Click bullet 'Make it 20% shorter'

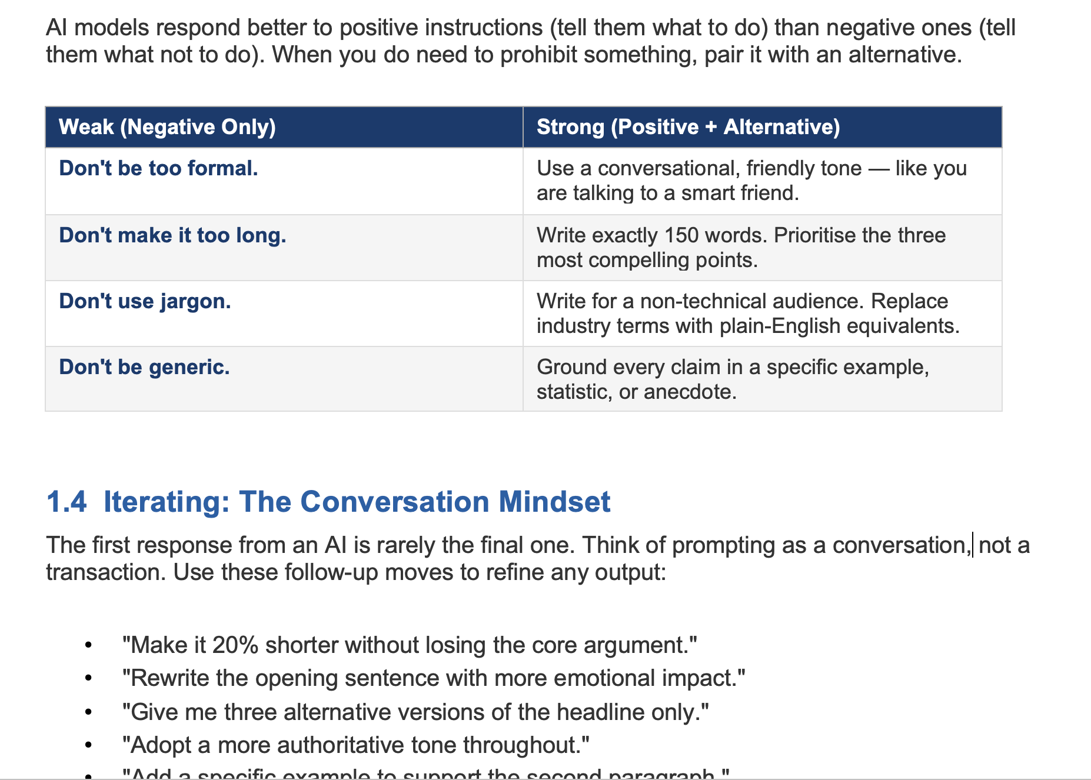coord(410,645)
